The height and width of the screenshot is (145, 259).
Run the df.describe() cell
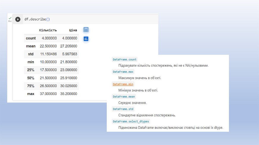pyautogui.click(x=18, y=19)
